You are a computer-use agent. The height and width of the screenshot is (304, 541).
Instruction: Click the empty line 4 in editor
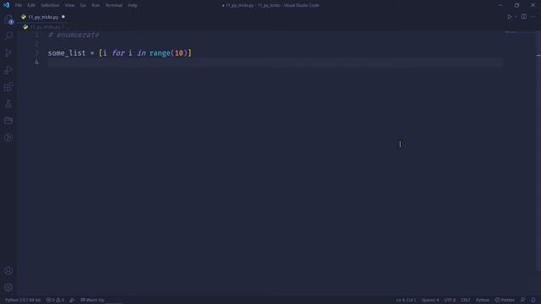[x=275, y=62]
